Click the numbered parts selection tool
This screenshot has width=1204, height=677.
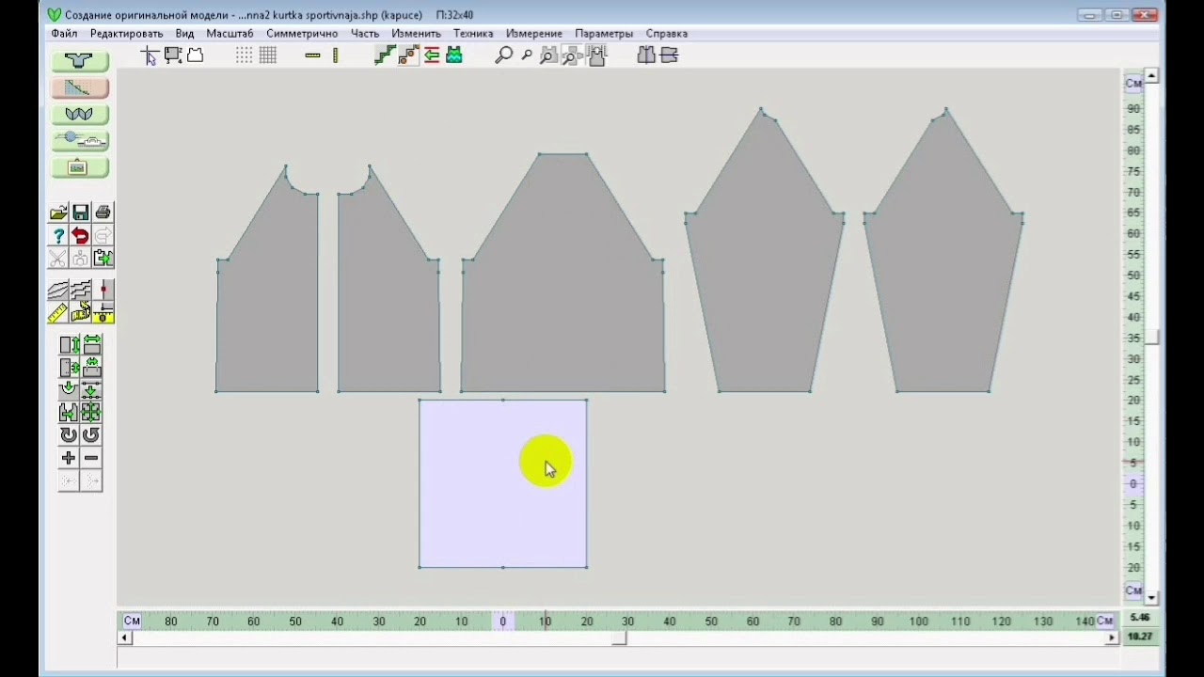(173, 55)
